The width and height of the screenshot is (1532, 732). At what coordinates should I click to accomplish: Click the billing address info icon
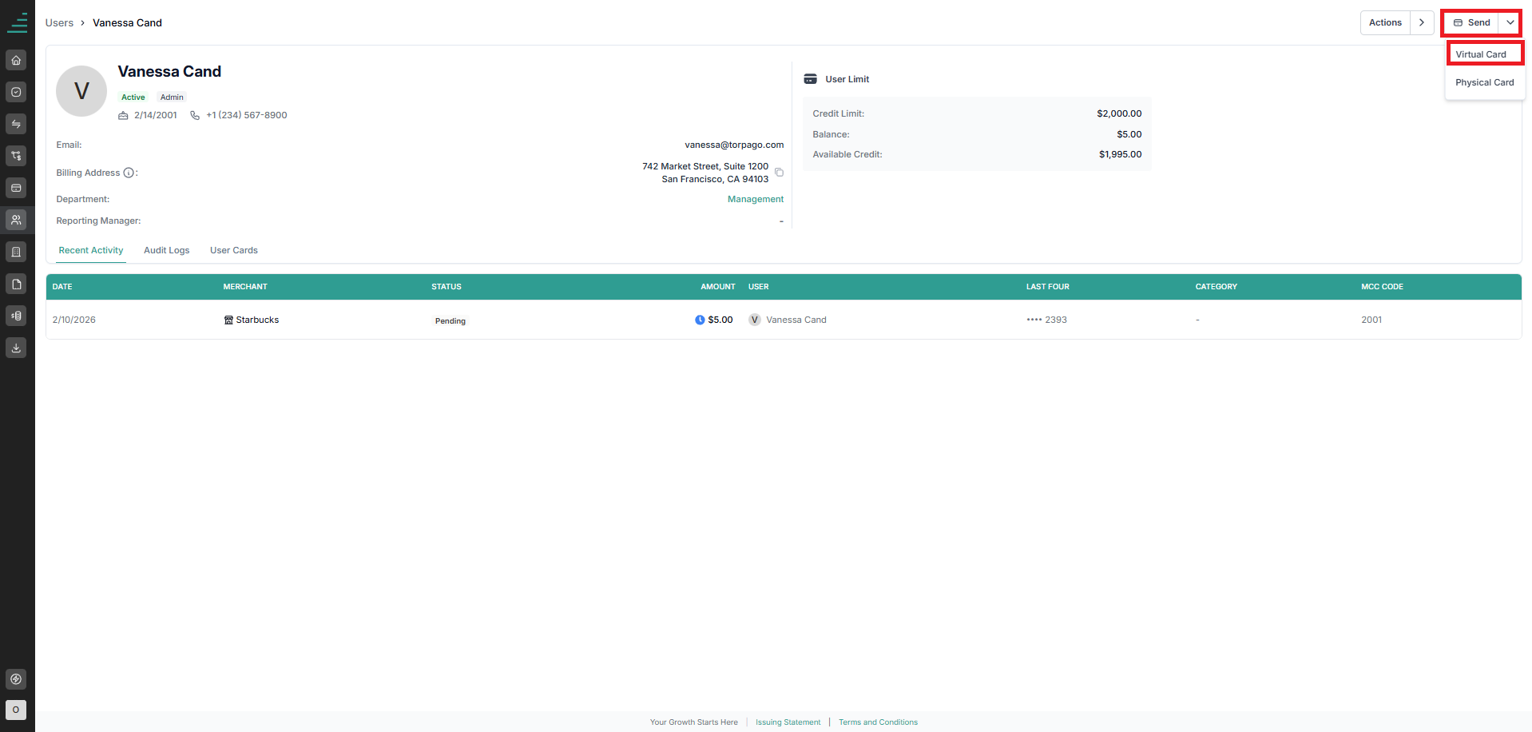(x=129, y=173)
